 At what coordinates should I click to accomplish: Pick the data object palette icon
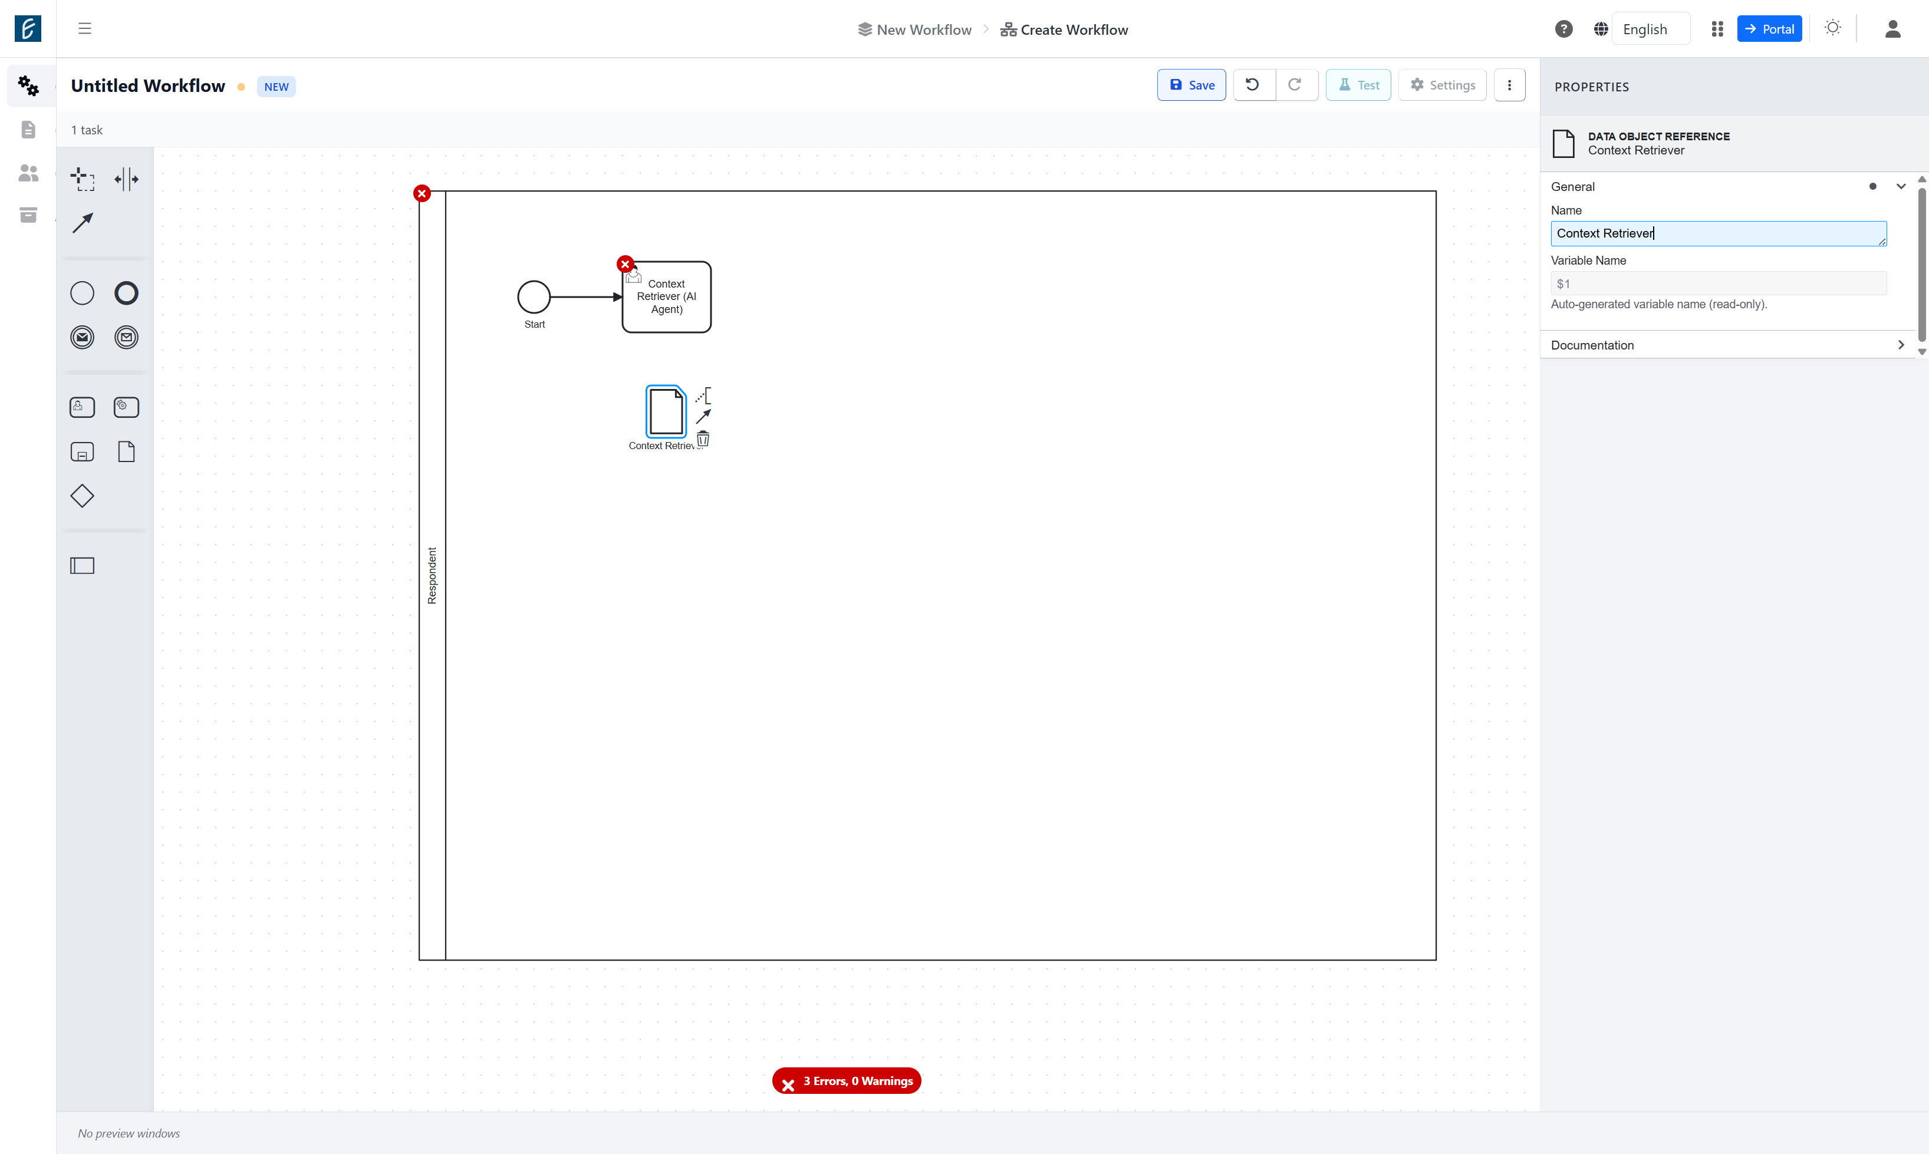pos(126,452)
